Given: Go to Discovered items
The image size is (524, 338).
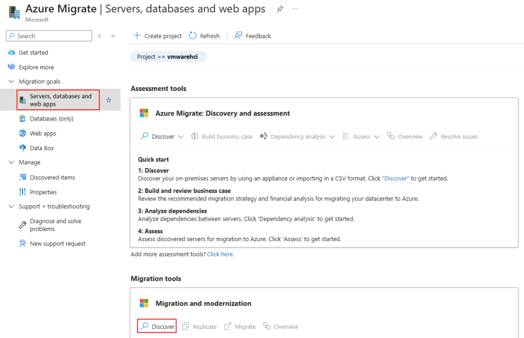Looking at the screenshot, I should click(x=53, y=177).
